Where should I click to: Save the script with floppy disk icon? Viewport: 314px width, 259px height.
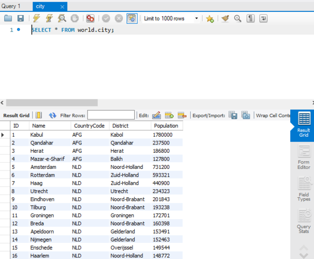(x=21, y=19)
